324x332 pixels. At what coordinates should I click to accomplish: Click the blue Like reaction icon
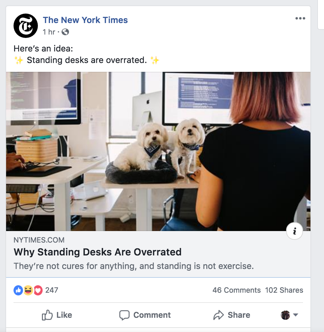tap(18, 290)
